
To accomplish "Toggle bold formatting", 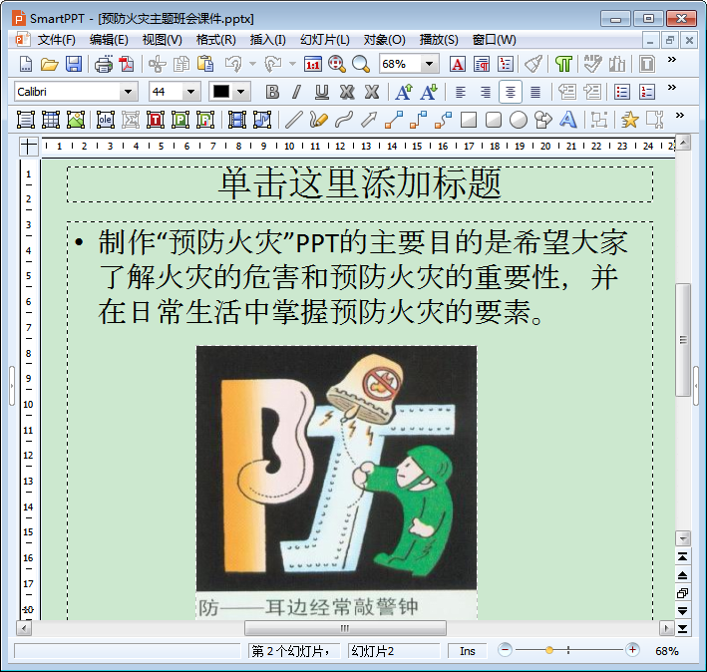I will pos(272,92).
